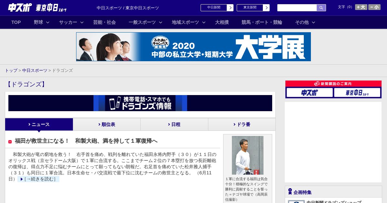The image size is (387, 203).
Task: Click the 大学展 2020 banner ad
Action: point(193,47)
